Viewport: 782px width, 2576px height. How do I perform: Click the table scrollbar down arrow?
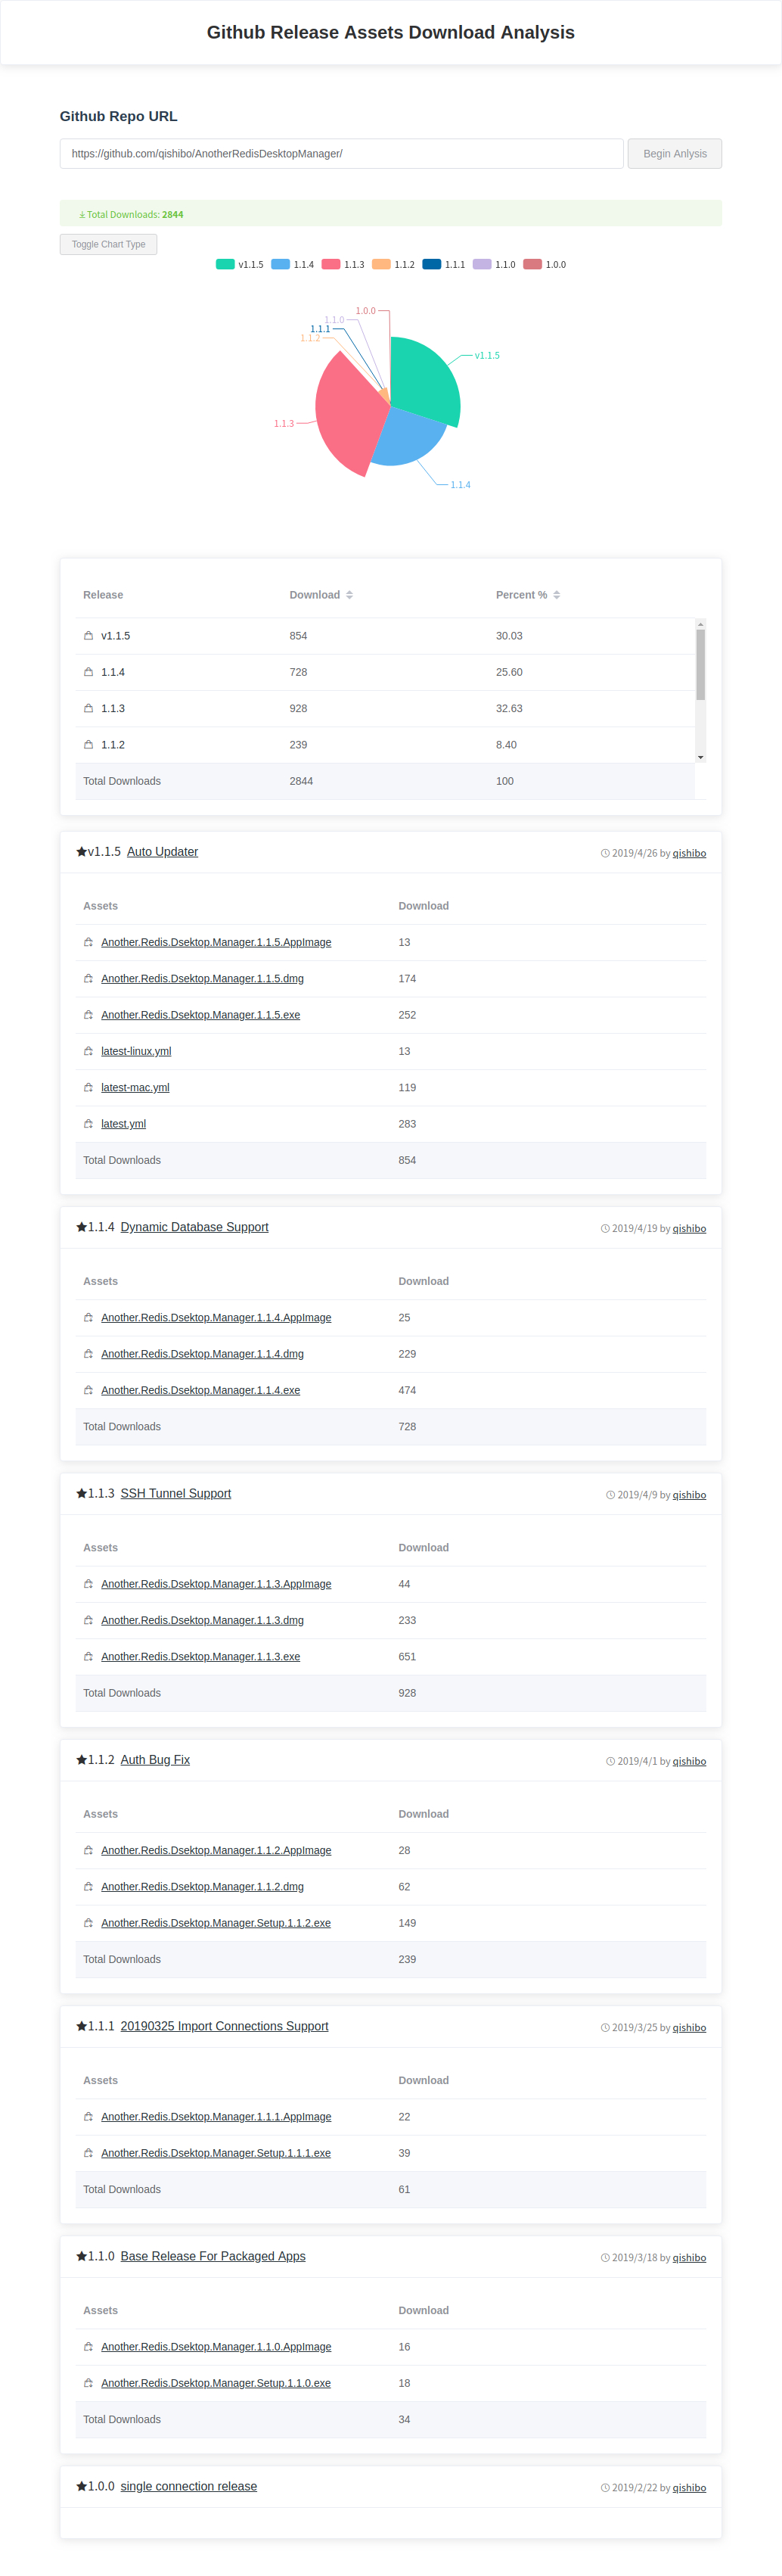click(x=700, y=757)
